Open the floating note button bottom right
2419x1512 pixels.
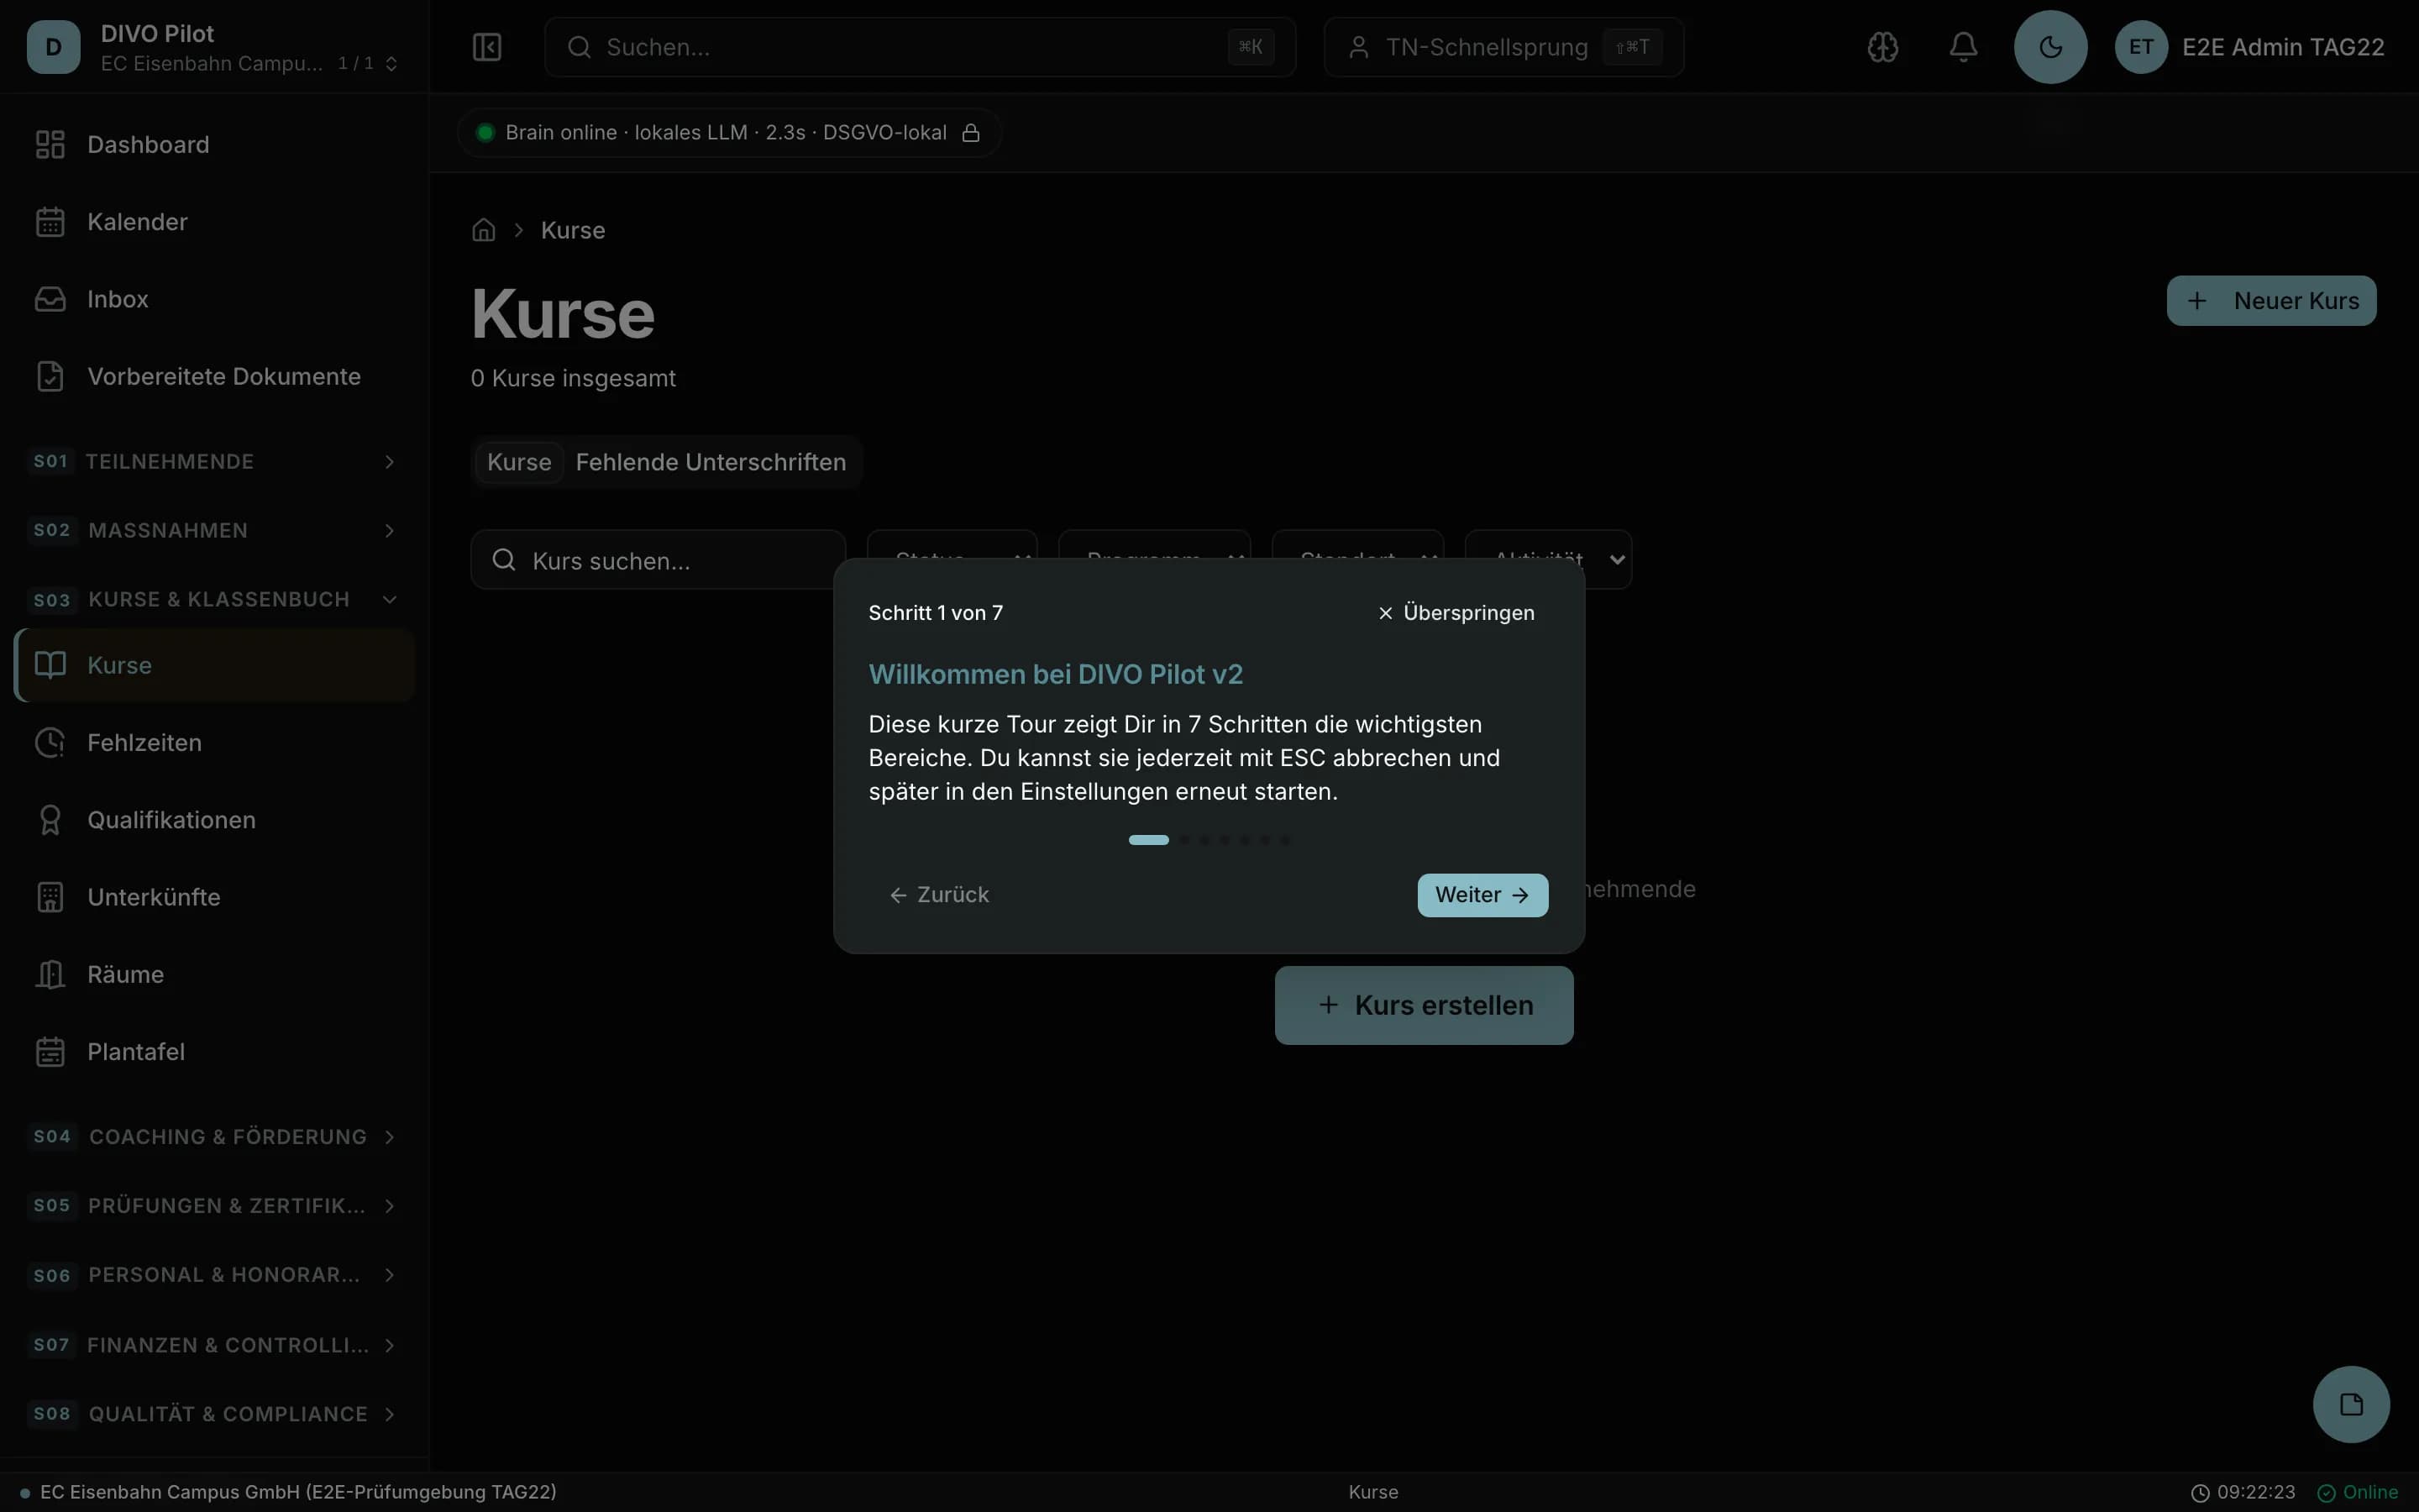coord(2351,1404)
